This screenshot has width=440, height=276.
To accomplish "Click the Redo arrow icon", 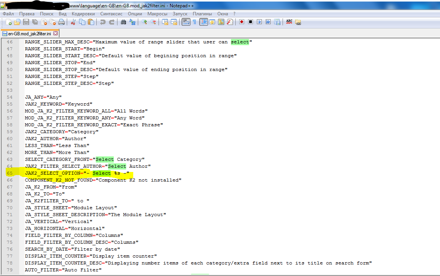I will click(112, 22).
